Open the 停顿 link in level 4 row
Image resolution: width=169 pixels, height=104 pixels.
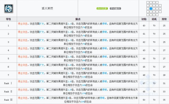pos(104,49)
